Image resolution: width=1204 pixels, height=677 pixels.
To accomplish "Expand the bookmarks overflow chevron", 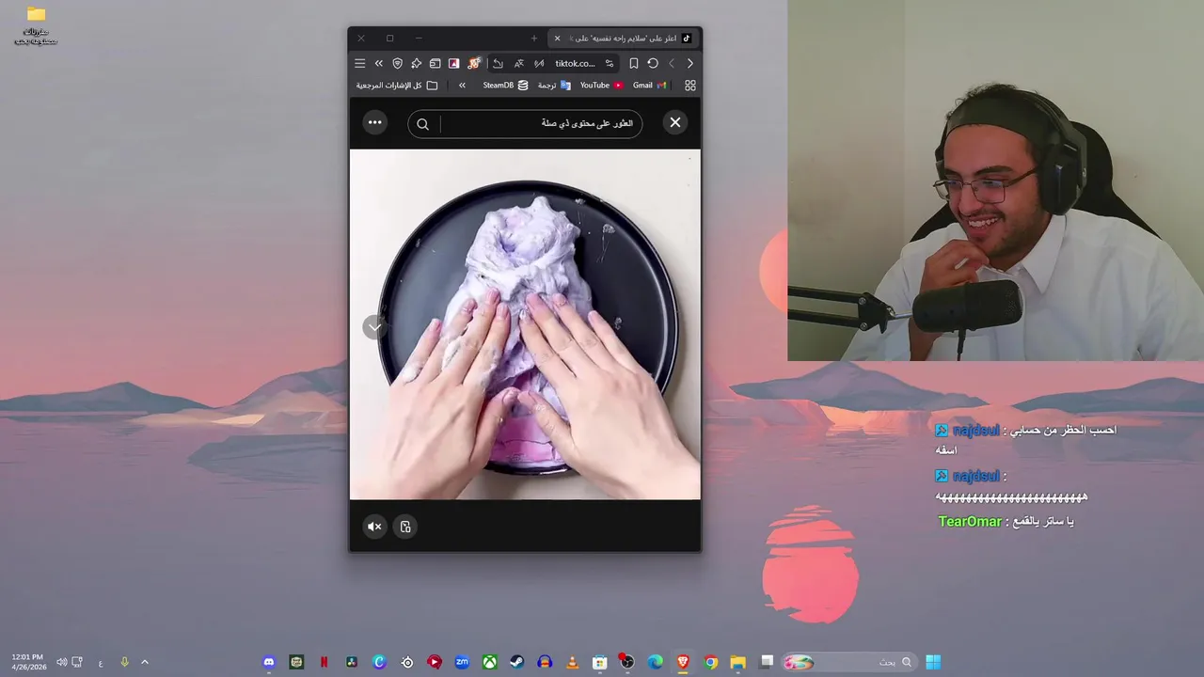I will tap(462, 85).
